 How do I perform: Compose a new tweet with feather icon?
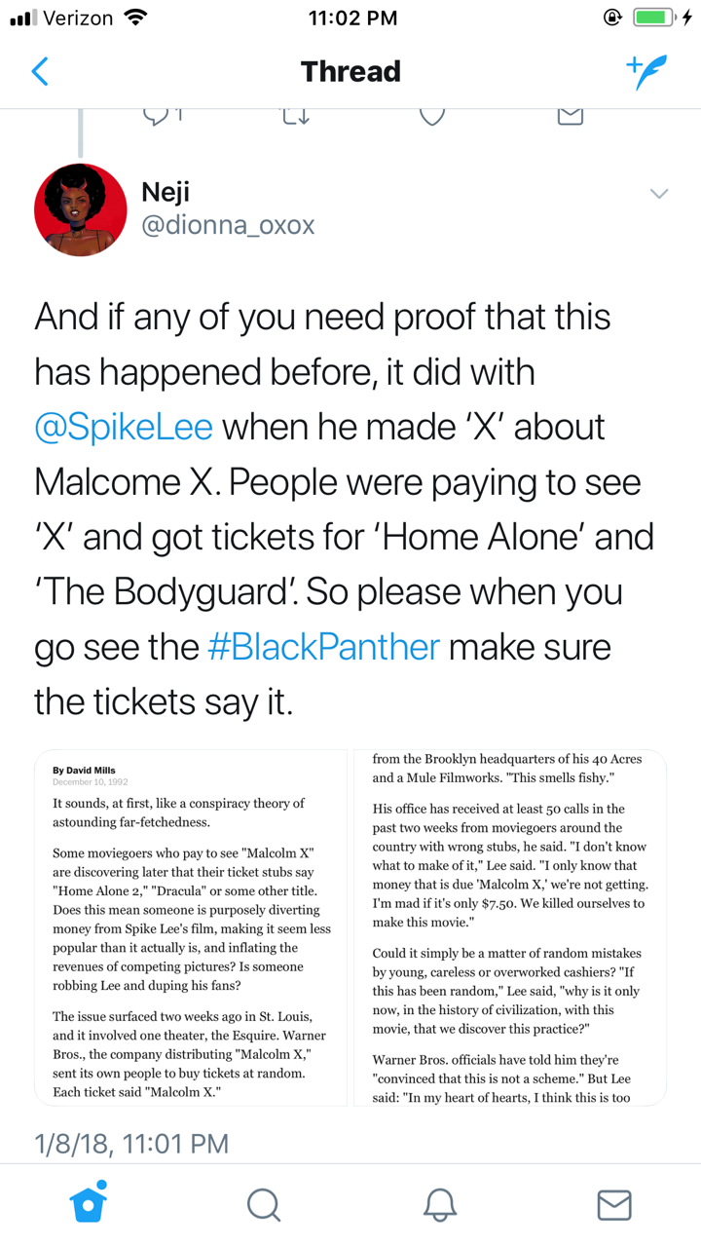click(646, 72)
